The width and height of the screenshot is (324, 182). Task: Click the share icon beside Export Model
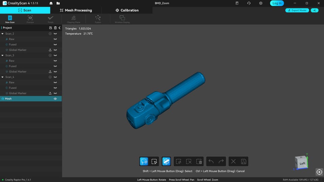(315, 10)
